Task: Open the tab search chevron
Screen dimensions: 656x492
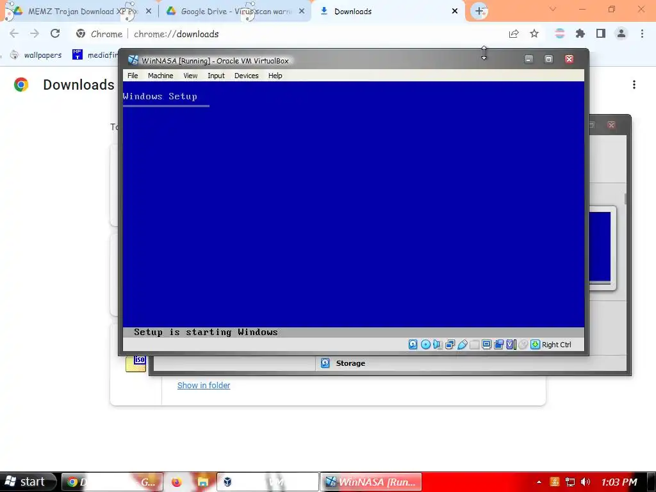Action: tap(553, 9)
